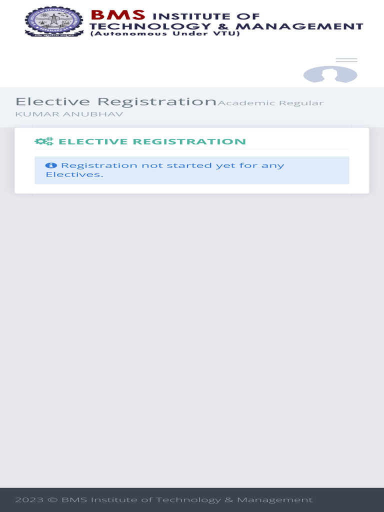Screen dimensions: 384x512
Task: Click the Autonomous Under VTU tagline
Action: coord(165,34)
